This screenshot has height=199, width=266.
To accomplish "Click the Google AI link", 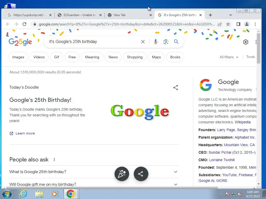I will (206, 181).
